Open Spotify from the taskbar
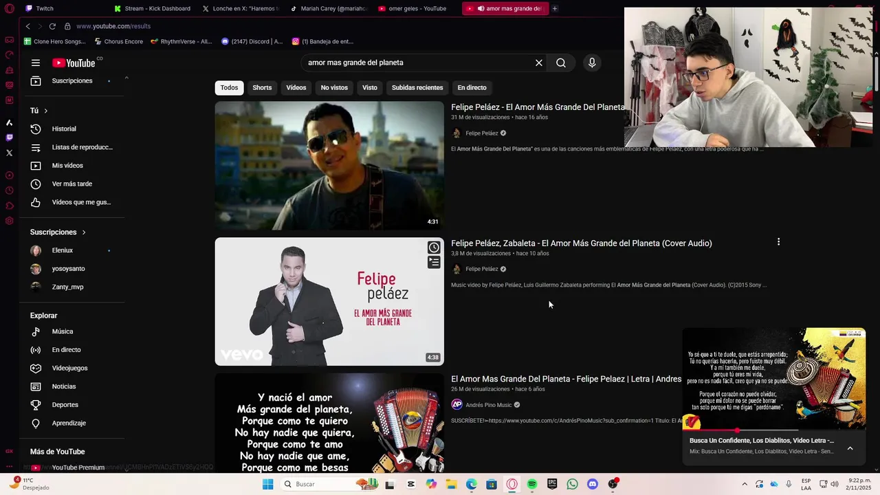 coord(532,484)
